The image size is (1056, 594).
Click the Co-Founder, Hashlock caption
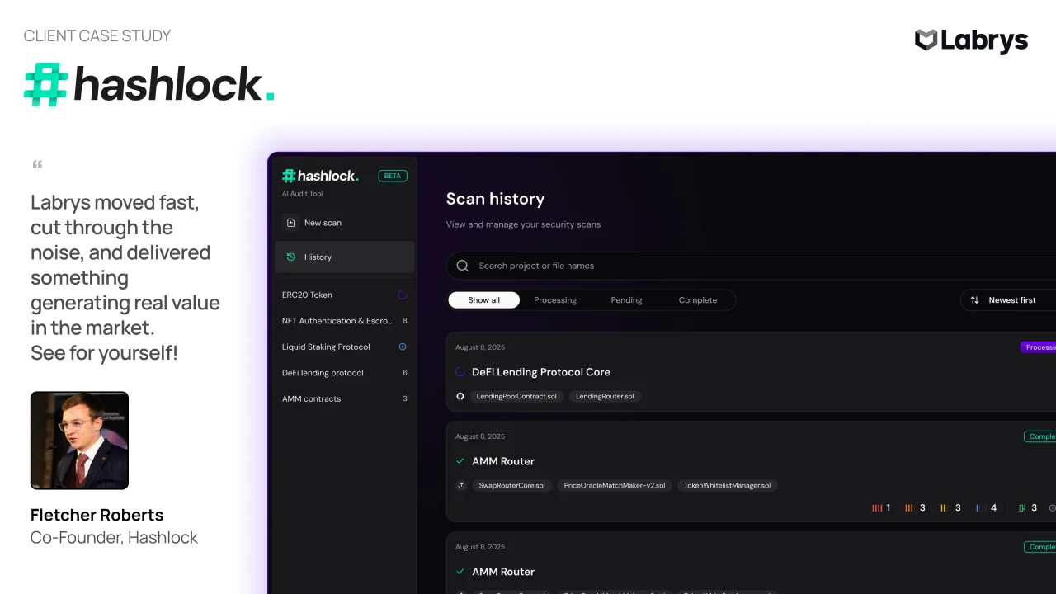[114, 538]
